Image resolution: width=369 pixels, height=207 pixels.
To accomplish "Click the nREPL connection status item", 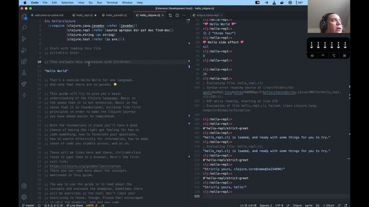I will click(x=92, y=205).
